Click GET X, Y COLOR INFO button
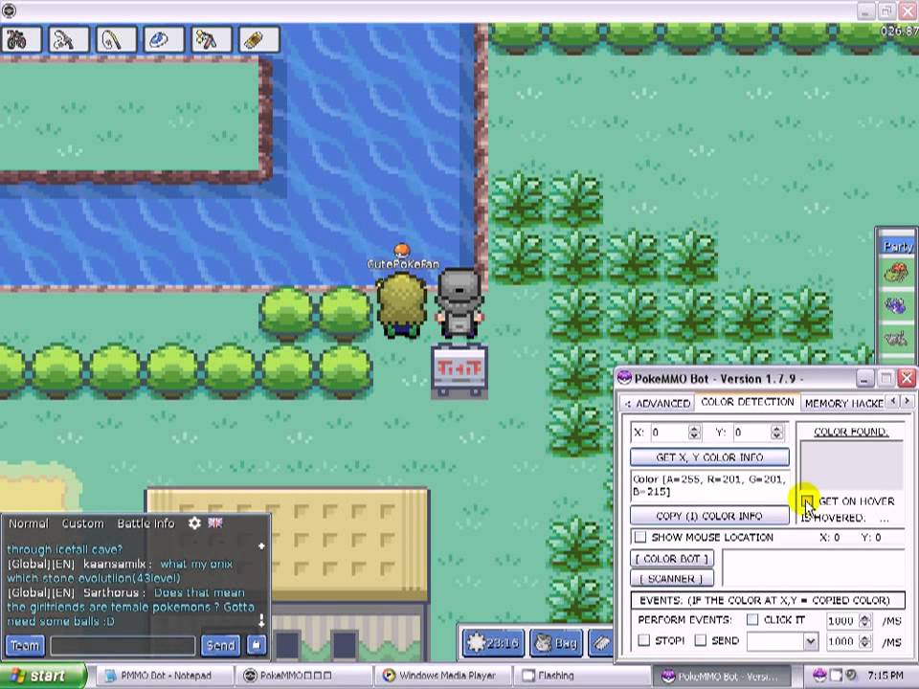The width and height of the screenshot is (919, 689). coord(709,457)
